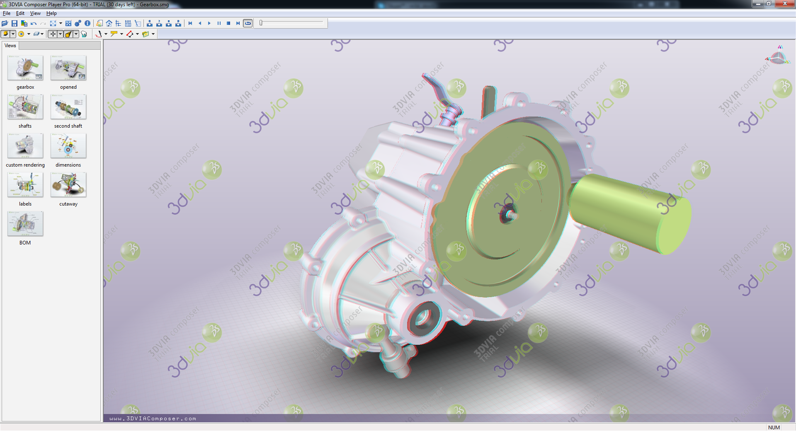Open the stacked layers dropdown arrow
The height and width of the screenshot is (431, 796).
(42, 34)
